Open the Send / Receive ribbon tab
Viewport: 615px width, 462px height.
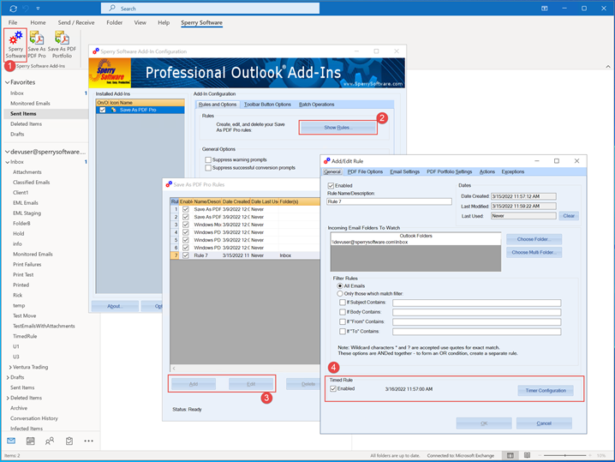76,23
